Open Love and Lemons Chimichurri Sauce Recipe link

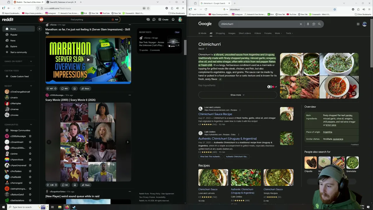(x=215, y=114)
